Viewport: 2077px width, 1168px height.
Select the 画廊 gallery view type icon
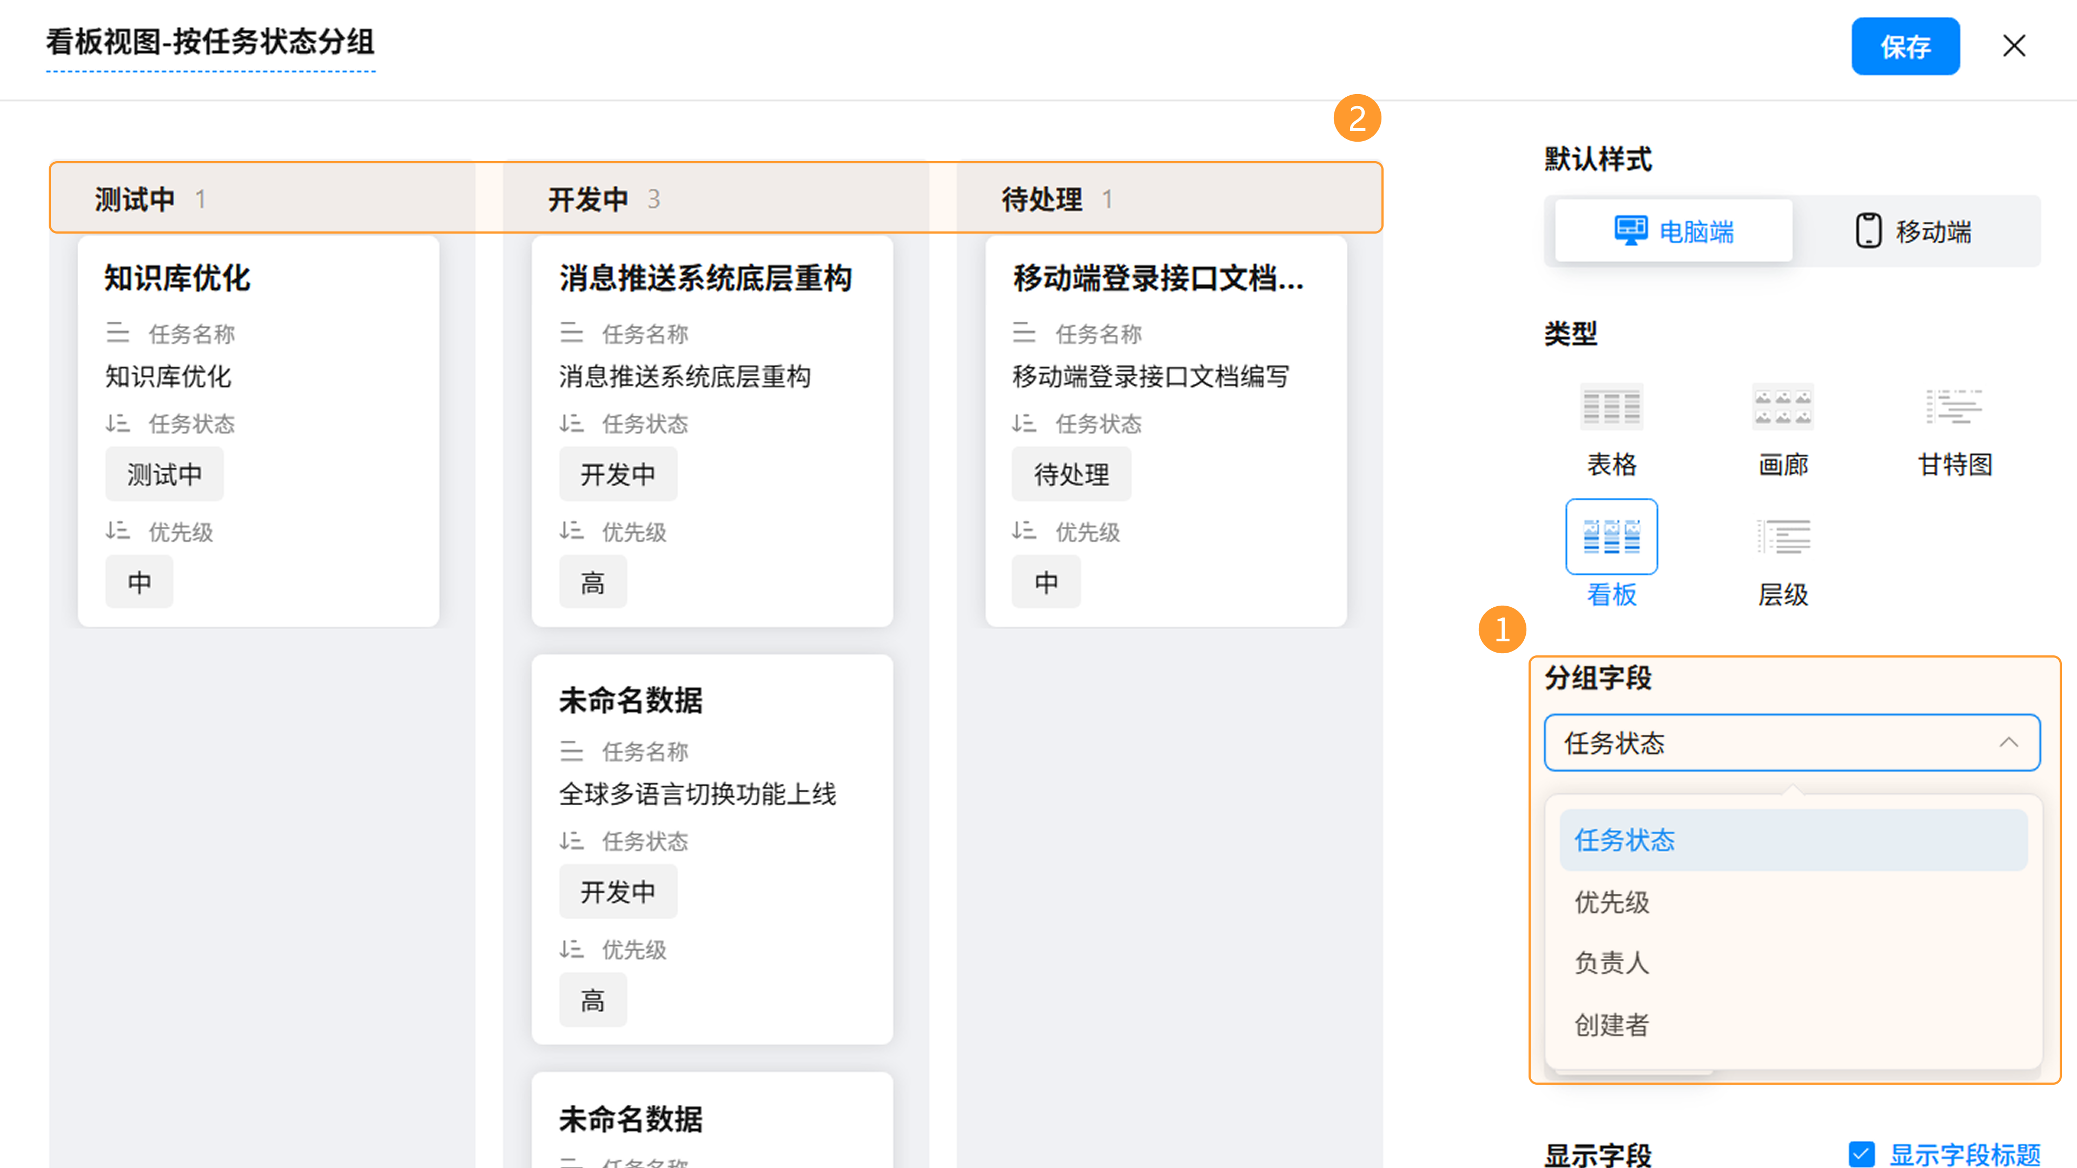(x=1783, y=408)
